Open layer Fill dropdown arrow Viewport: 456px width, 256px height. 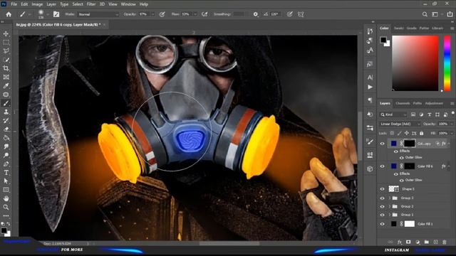point(452,133)
